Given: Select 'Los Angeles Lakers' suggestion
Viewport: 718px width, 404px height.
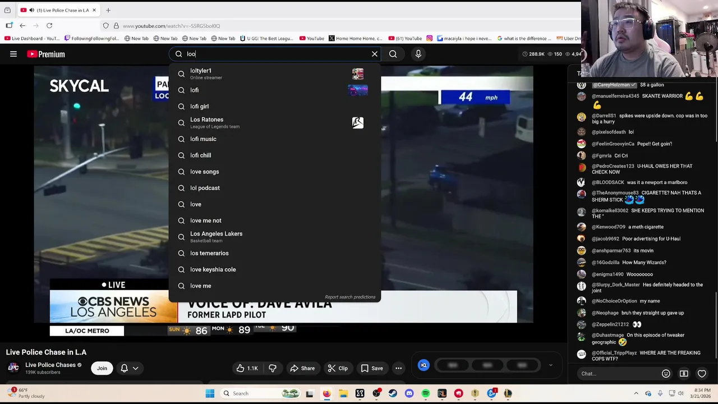Looking at the screenshot, I should pyautogui.click(x=275, y=237).
